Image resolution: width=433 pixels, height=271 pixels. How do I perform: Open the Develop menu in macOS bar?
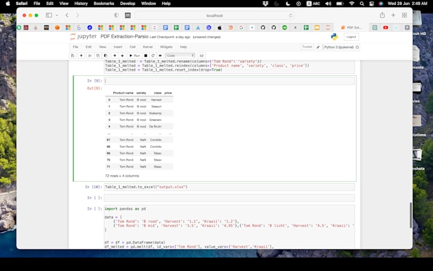click(127, 3)
